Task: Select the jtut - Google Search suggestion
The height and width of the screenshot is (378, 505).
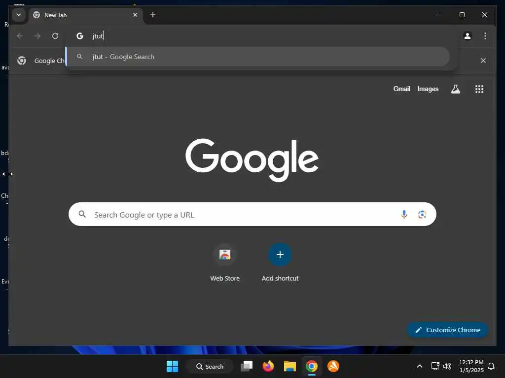Action: 258,57
